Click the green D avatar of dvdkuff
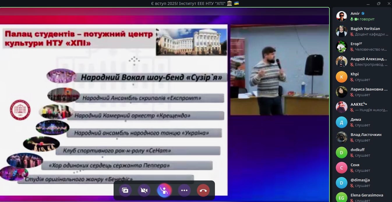The height and width of the screenshot is (202, 392). click(342, 153)
